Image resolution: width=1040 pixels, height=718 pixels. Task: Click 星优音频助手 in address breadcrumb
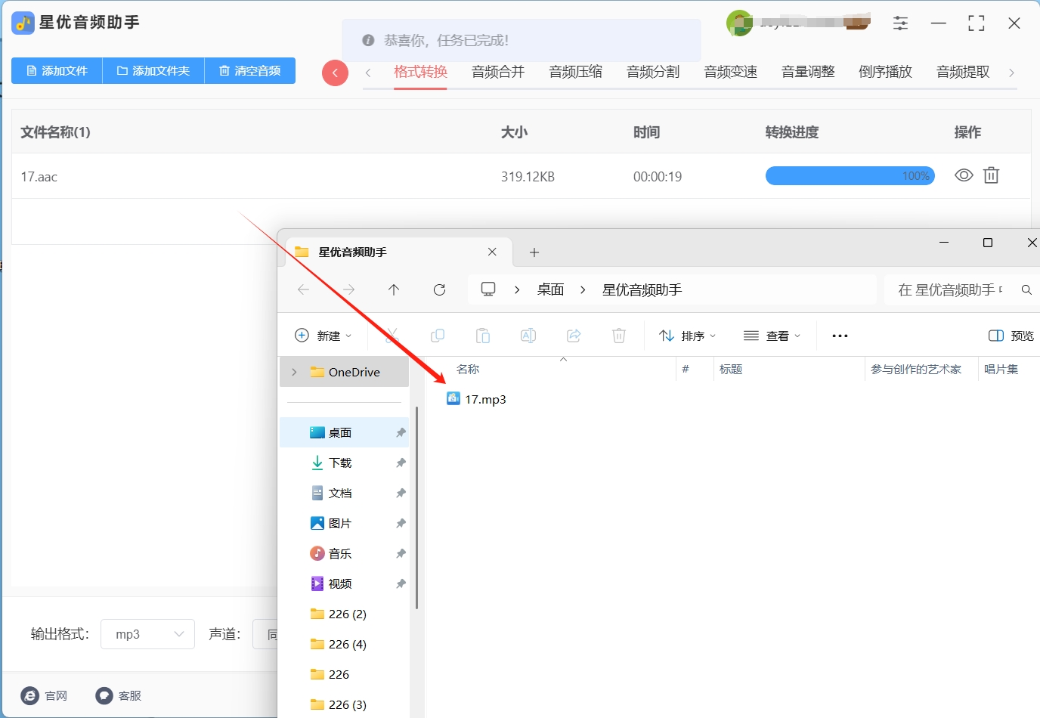[642, 289]
